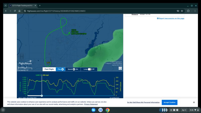Open the Chrome three-dot menu
Viewport: 201px width, 113px height.
195,11
